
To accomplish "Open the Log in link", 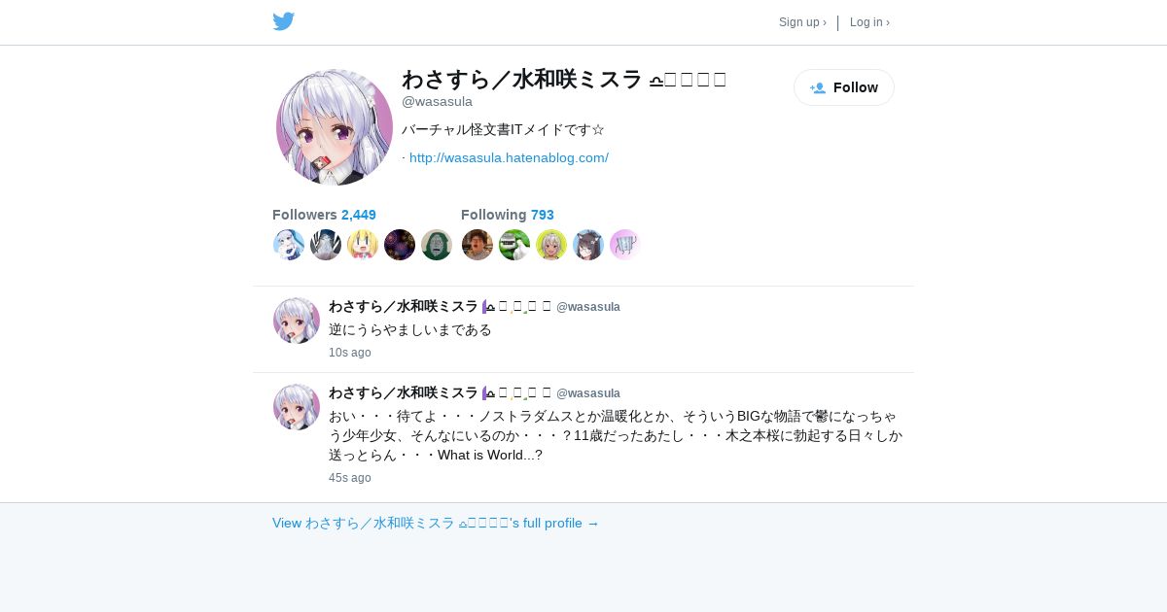I will pyautogui.click(x=869, y=22).
